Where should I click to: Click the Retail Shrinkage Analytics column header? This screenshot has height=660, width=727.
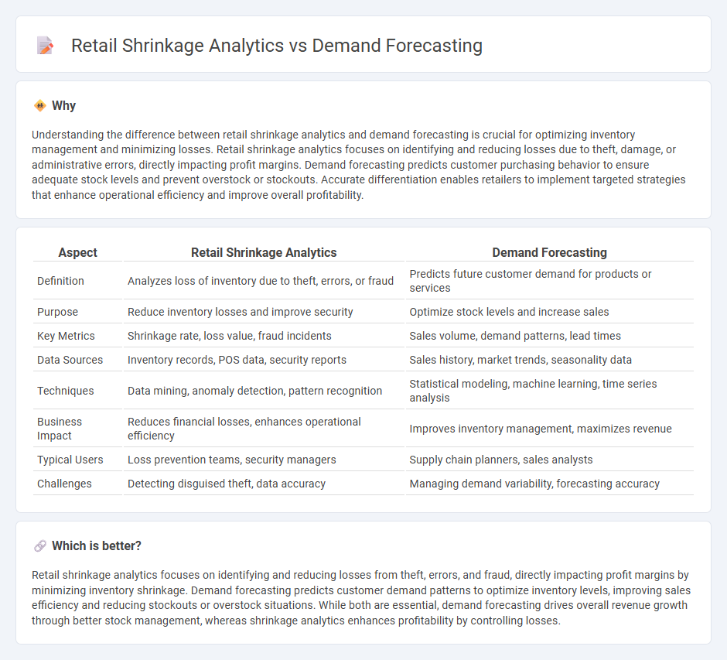click(264, 252)
